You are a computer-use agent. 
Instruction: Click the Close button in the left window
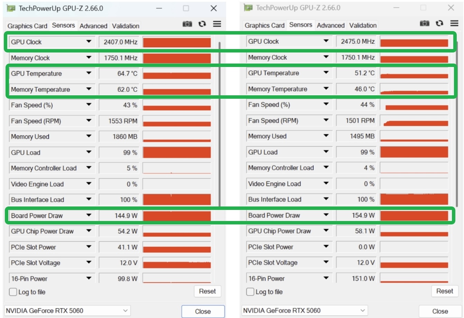tap(203, 311)
